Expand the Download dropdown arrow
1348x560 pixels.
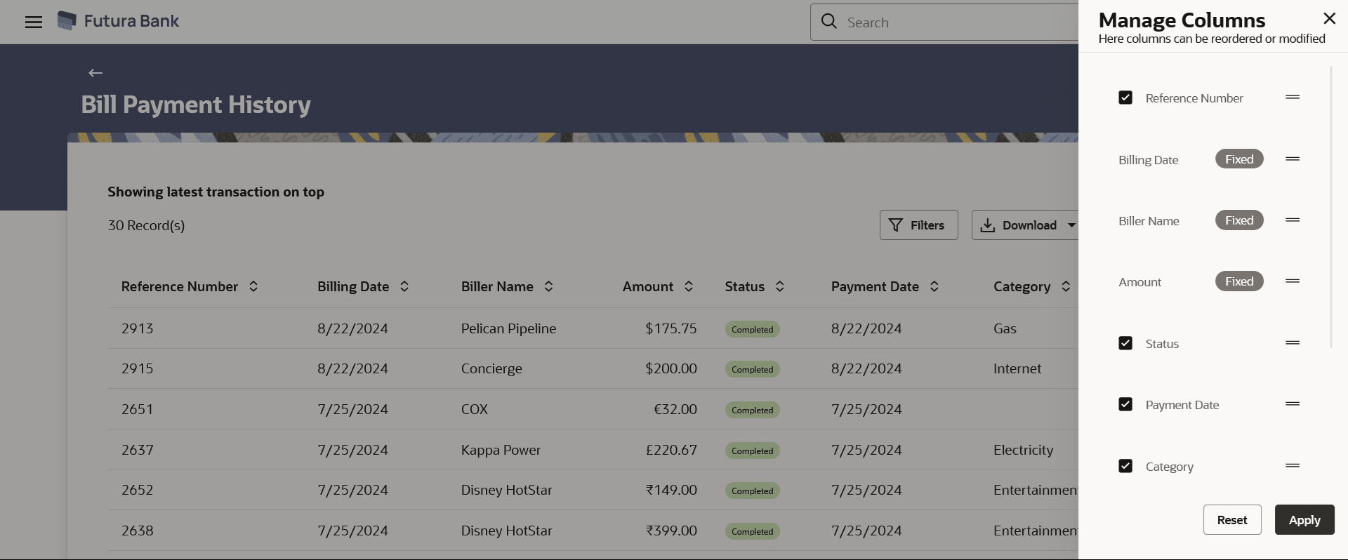click(1071, 225)
